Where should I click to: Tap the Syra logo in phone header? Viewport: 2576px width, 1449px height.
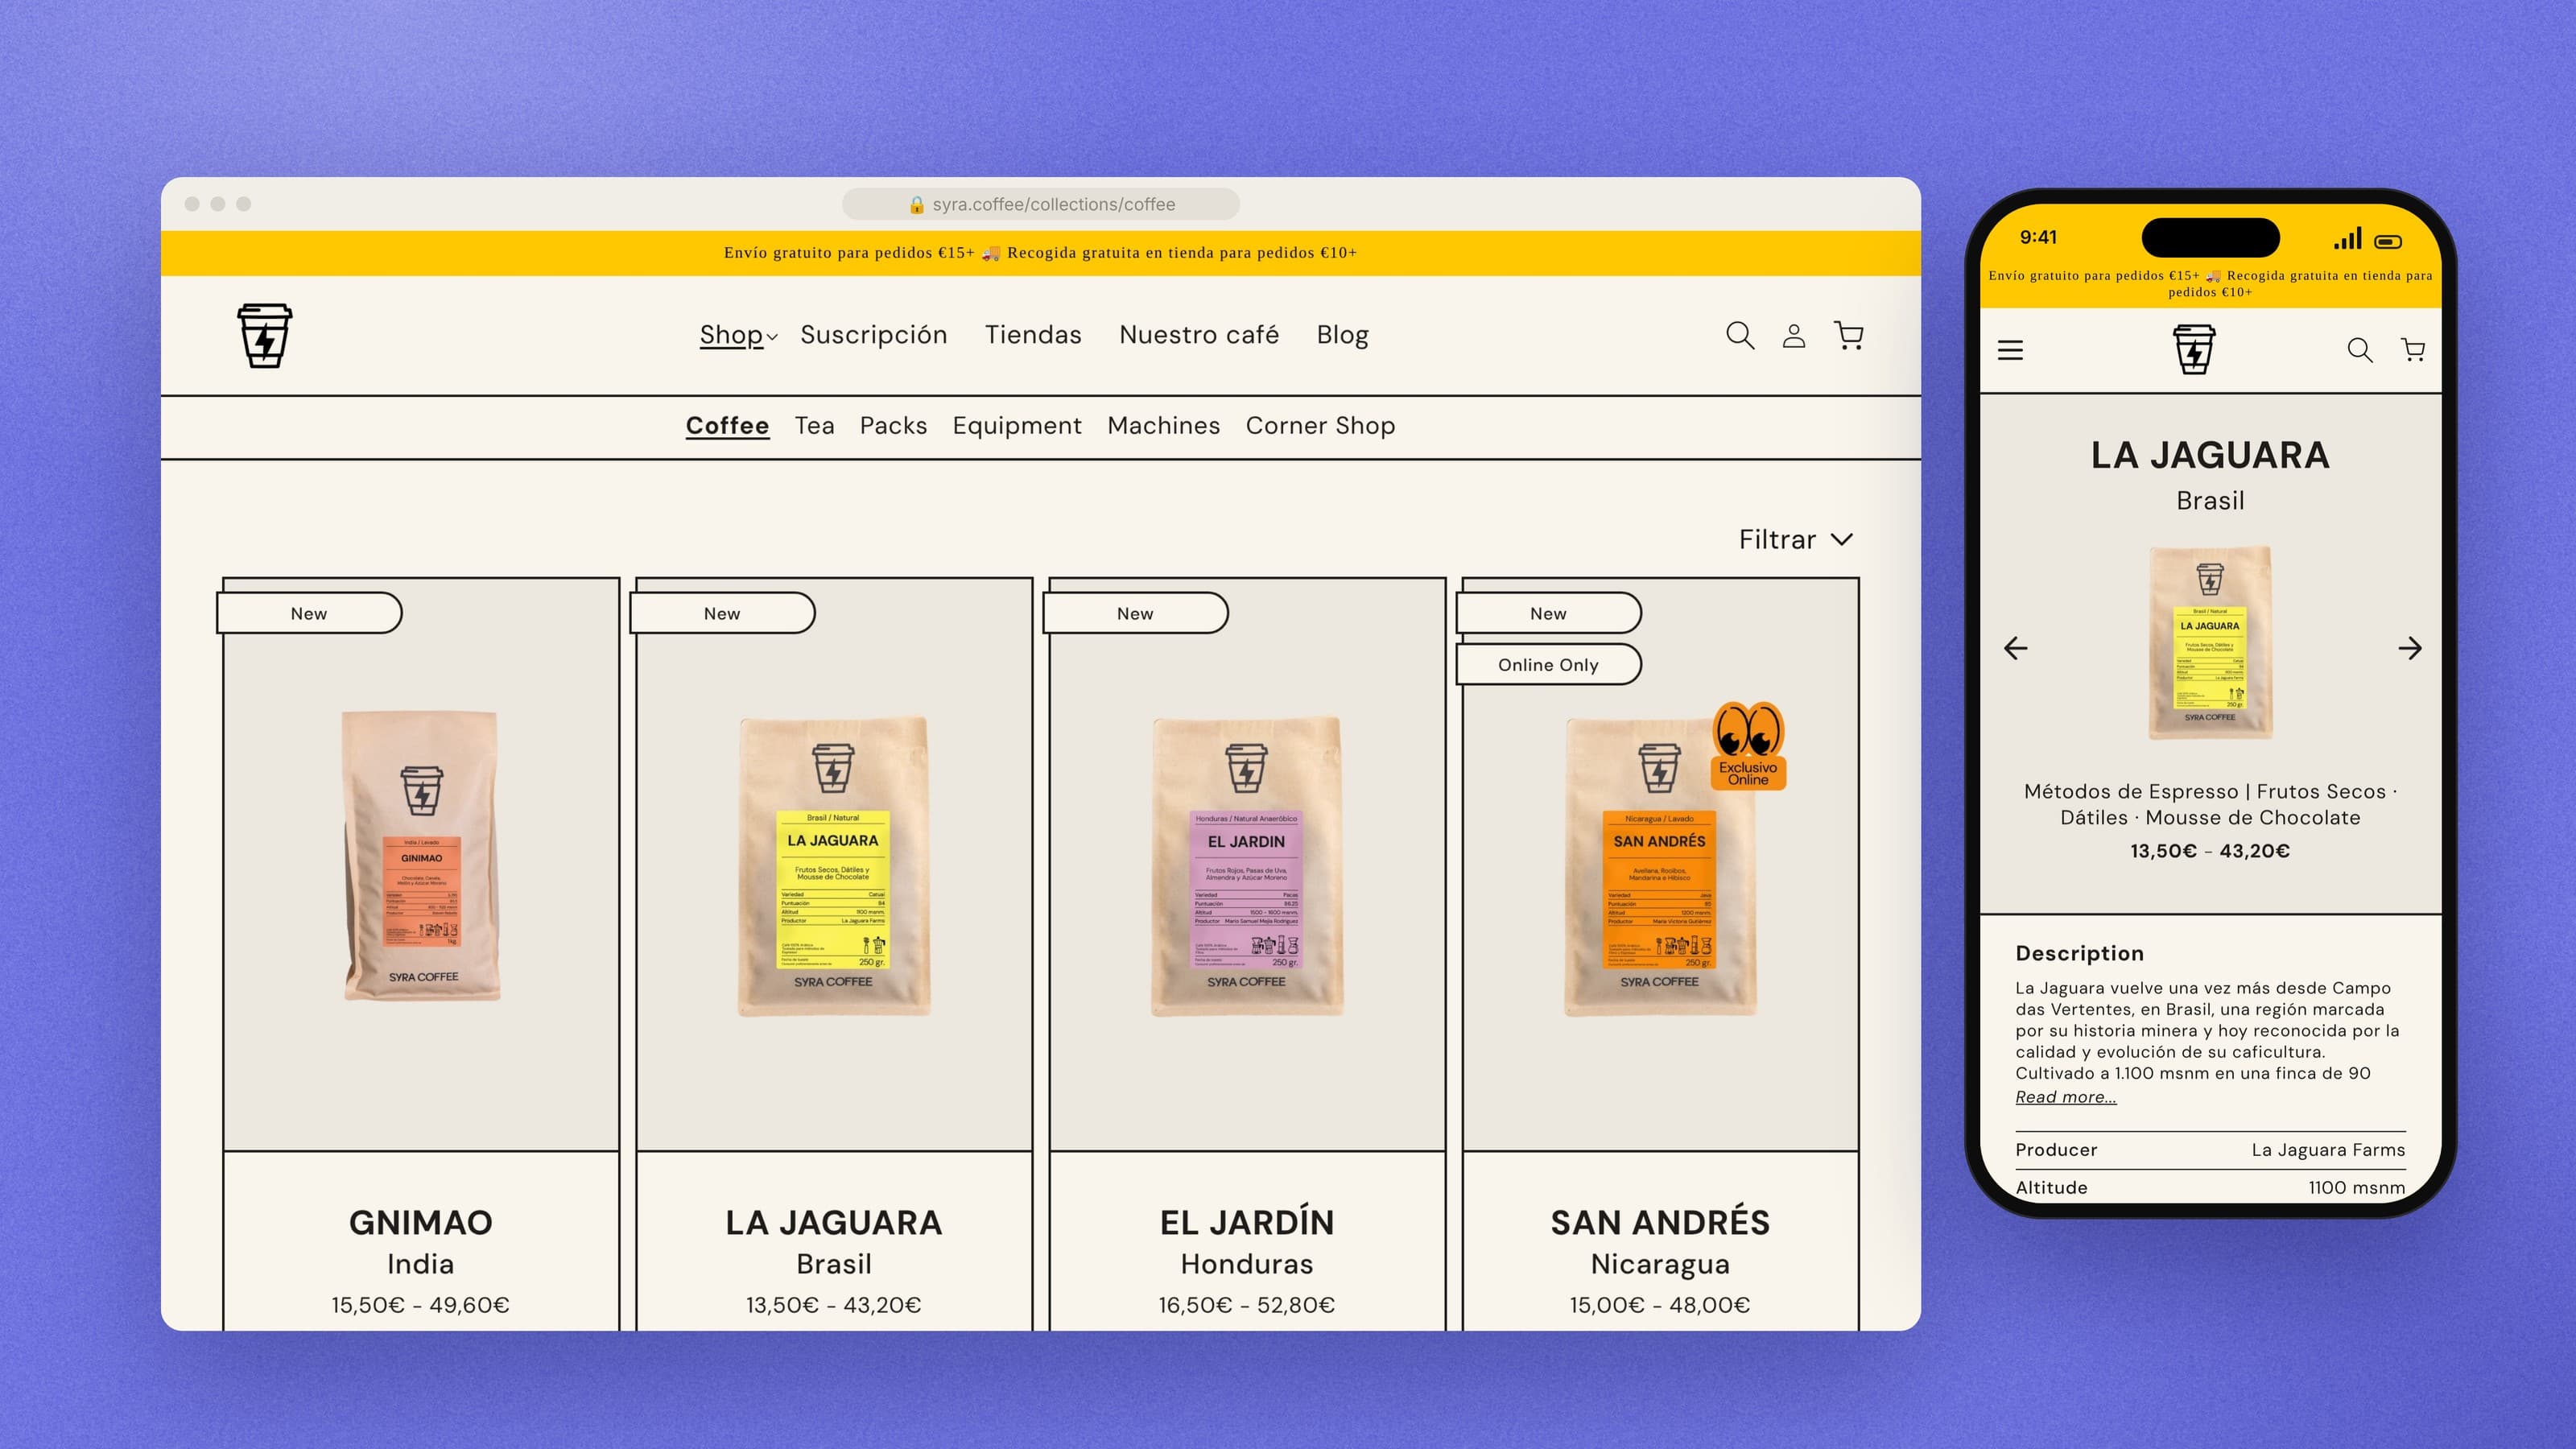2194,349
